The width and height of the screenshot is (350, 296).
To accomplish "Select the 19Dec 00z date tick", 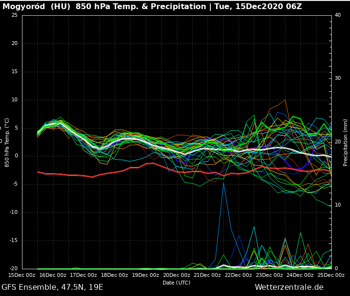I will 145,275.
